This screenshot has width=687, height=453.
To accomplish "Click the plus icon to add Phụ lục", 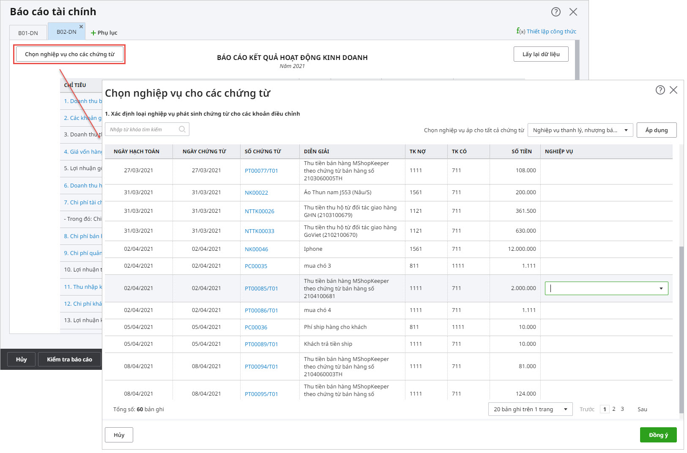I will tap(93, 33).
